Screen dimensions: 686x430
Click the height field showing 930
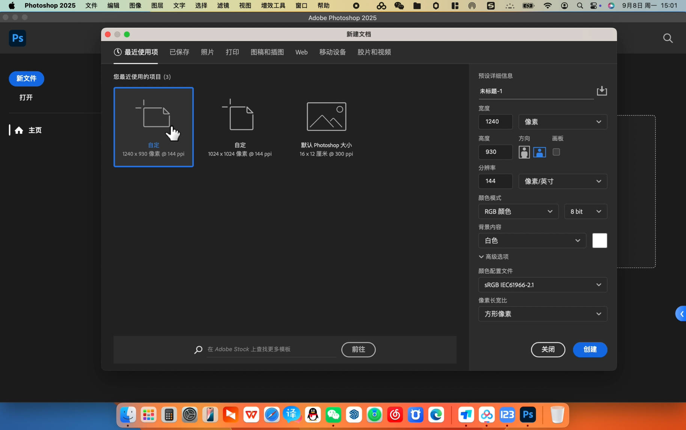click(x=495, y=152)
